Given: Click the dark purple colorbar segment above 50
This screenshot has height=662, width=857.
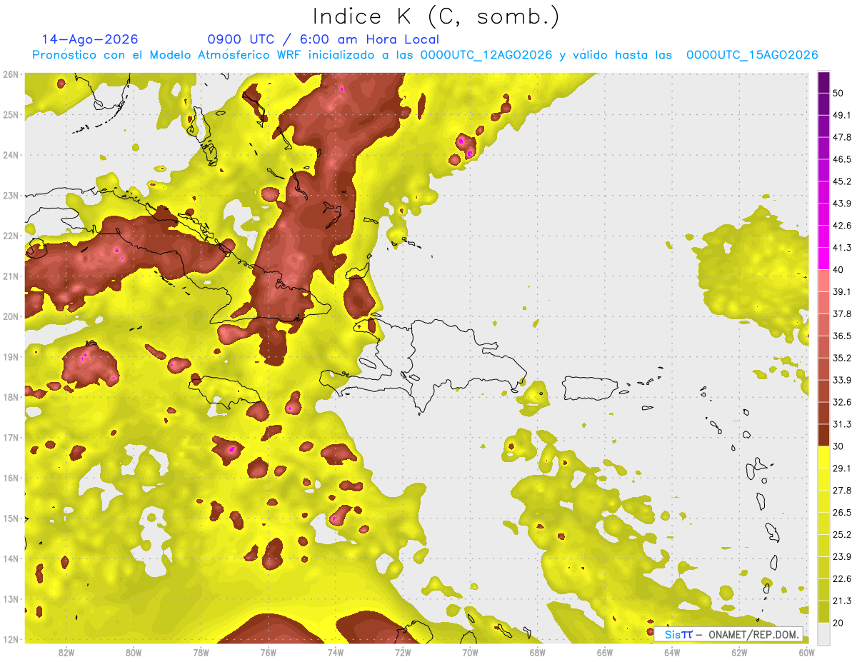Looking at the screenshot, I should coord(823,84).
